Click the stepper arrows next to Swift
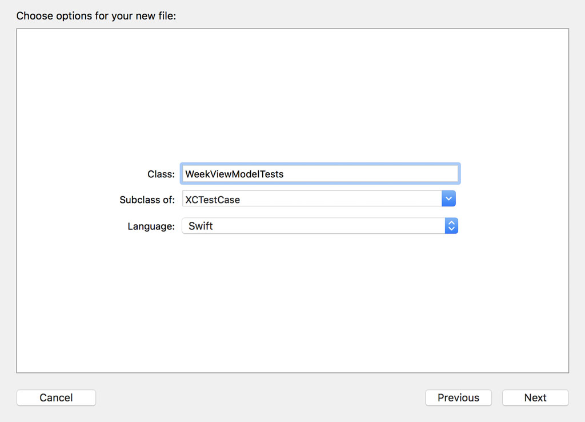585x422 pixels. [451, 226]
